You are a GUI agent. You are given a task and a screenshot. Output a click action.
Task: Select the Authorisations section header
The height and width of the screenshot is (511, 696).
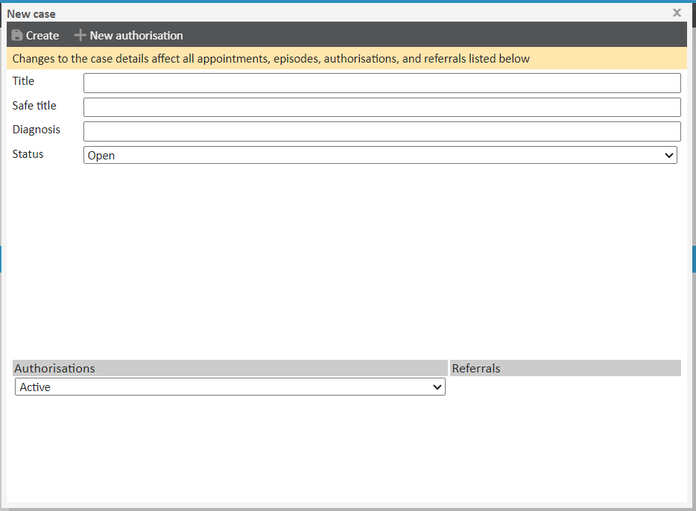pos(55,369)
